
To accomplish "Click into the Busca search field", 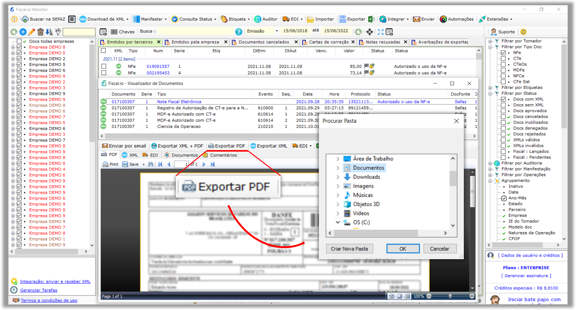I will 195,31.
